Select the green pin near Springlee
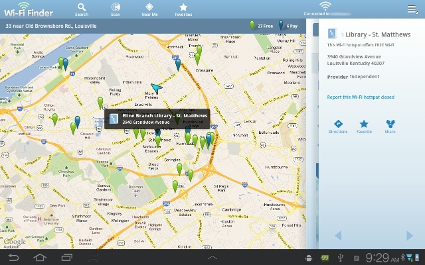 179,170
